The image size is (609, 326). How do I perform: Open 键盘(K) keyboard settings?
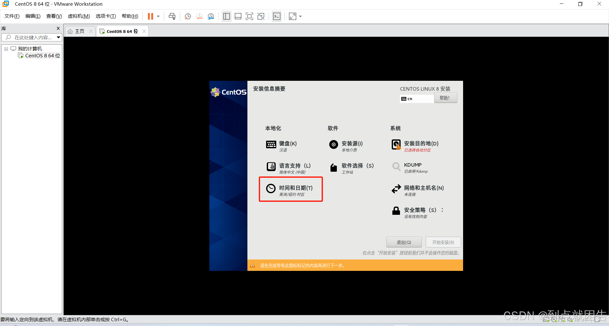tap(282, 146)
